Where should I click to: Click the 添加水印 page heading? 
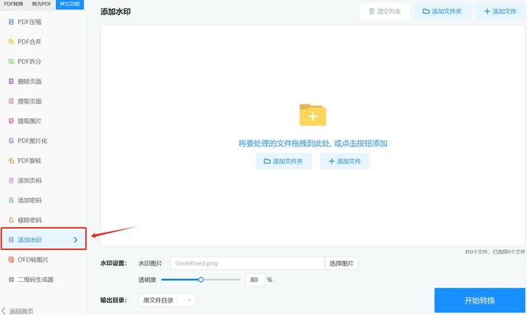pos(115,12)
